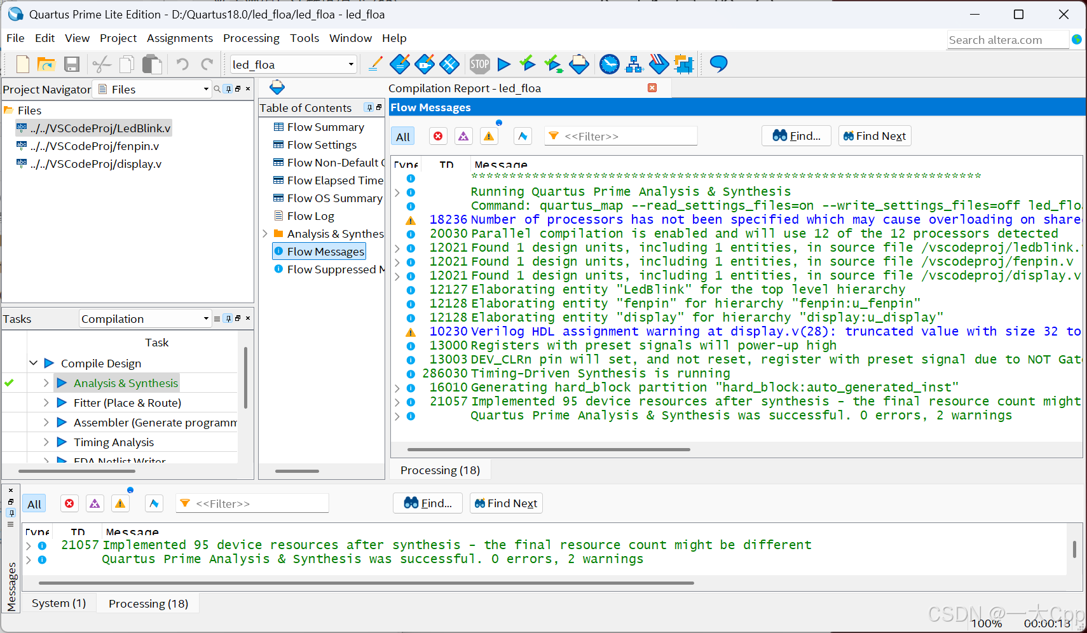Viewport: 1087px width, 633px height.
Task: Create a new file from the toolbar
Action: 23,64
